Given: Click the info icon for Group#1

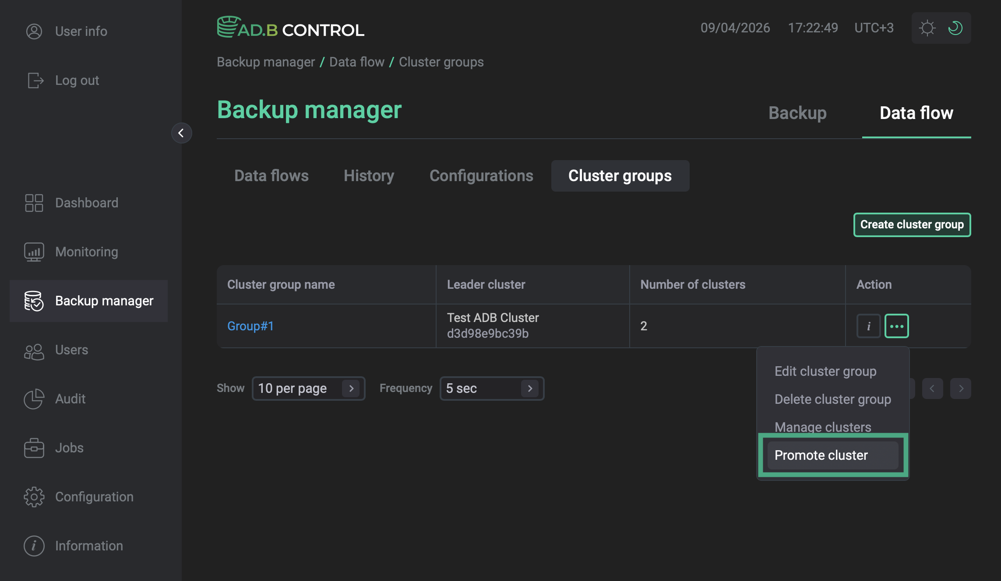Looking at the screenshot, I should tap(868, 326).
